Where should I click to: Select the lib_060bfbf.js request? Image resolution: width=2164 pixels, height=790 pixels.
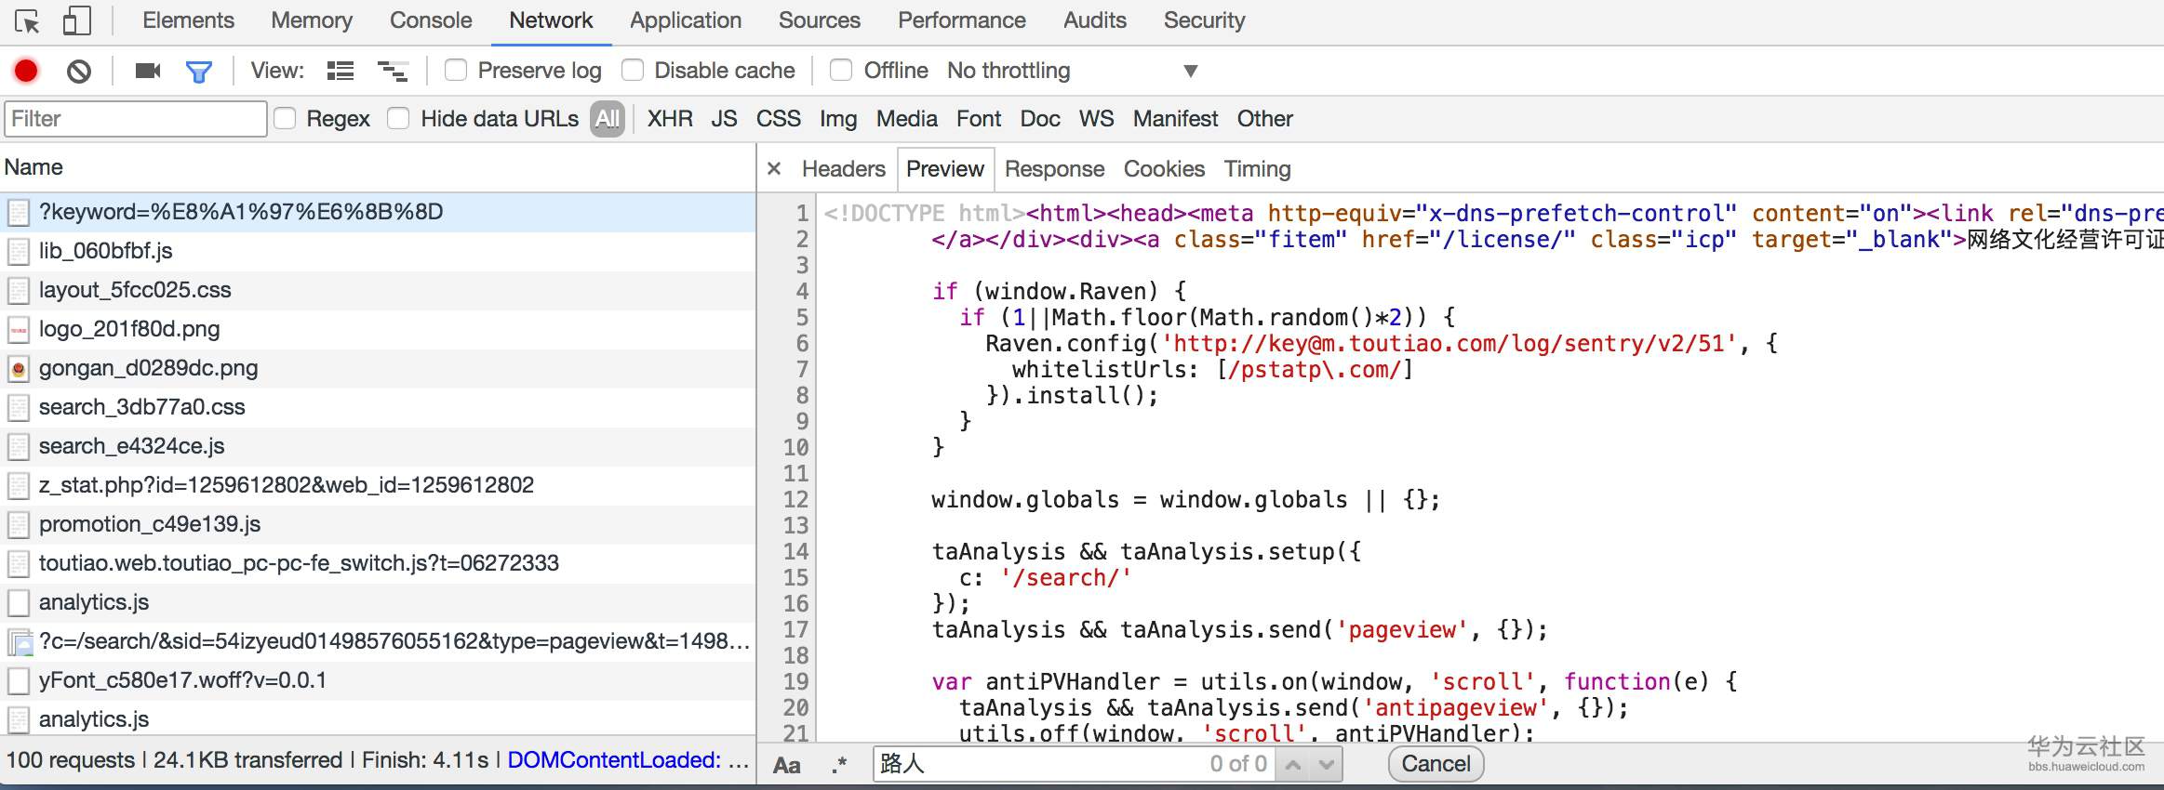click(x=105, y=251)
